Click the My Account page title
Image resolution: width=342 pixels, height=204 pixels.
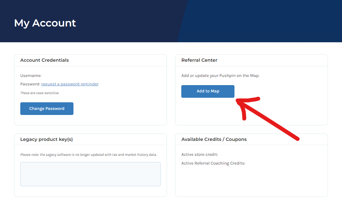[x=45, y=23]
